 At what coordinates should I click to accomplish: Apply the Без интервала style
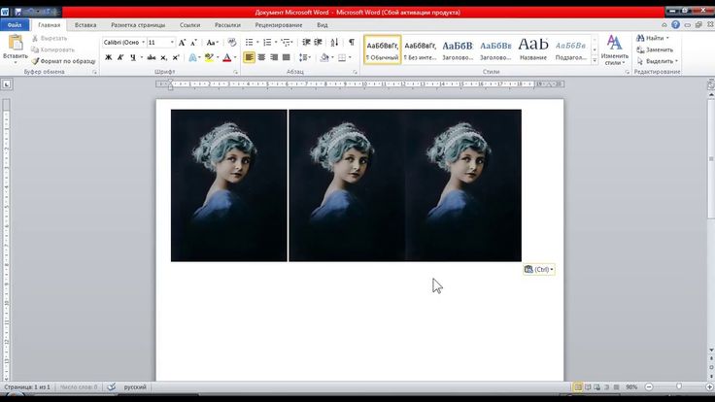coord(420,50)
